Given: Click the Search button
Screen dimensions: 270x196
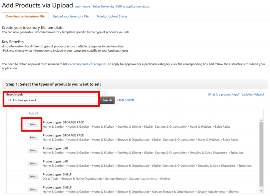Looking at the screenshot, I should (107, 100).
